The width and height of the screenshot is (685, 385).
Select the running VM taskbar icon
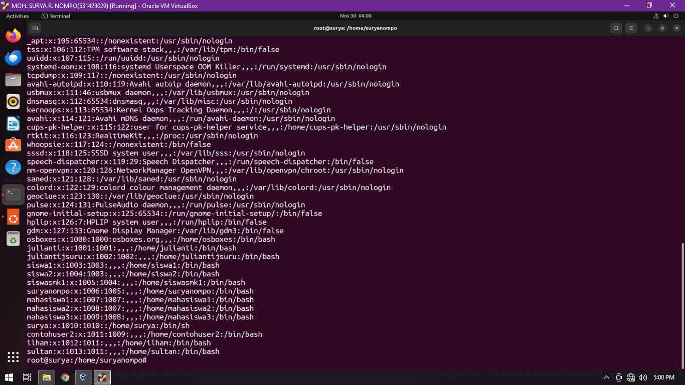[x=102, y=377]
